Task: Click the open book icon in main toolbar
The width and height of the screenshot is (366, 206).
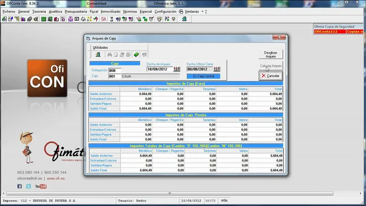Action: [77, 19]
